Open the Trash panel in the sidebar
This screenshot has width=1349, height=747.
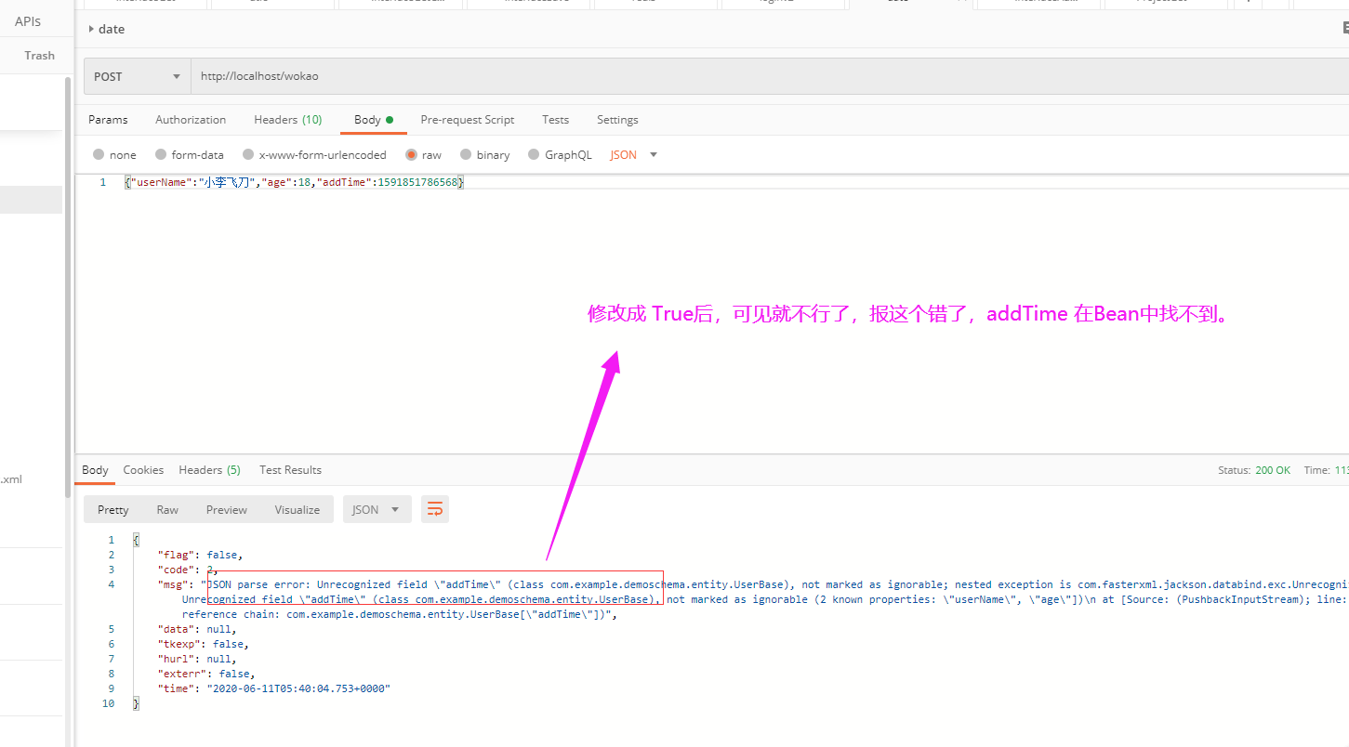[39, 55]
